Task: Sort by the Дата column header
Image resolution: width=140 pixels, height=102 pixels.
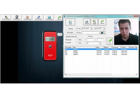Action: point(100,47)
